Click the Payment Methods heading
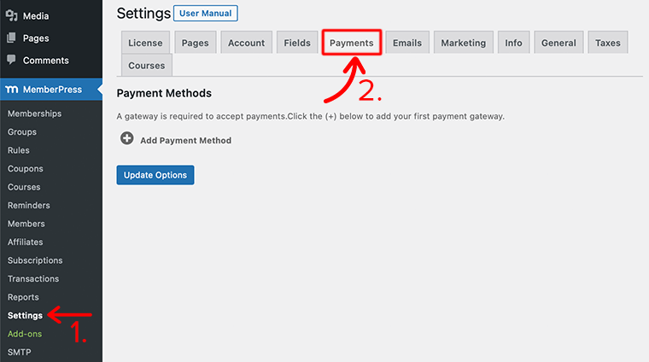Viewport: 649px width, 362px height. click(164, 93)
